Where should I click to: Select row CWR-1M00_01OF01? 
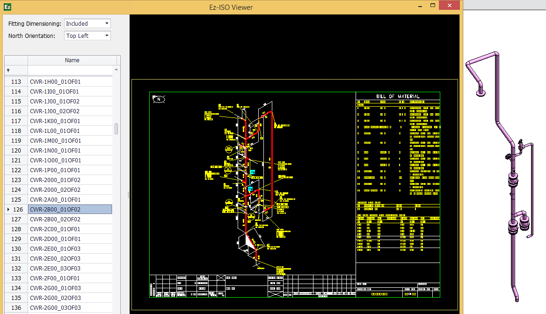coord(70,141)
